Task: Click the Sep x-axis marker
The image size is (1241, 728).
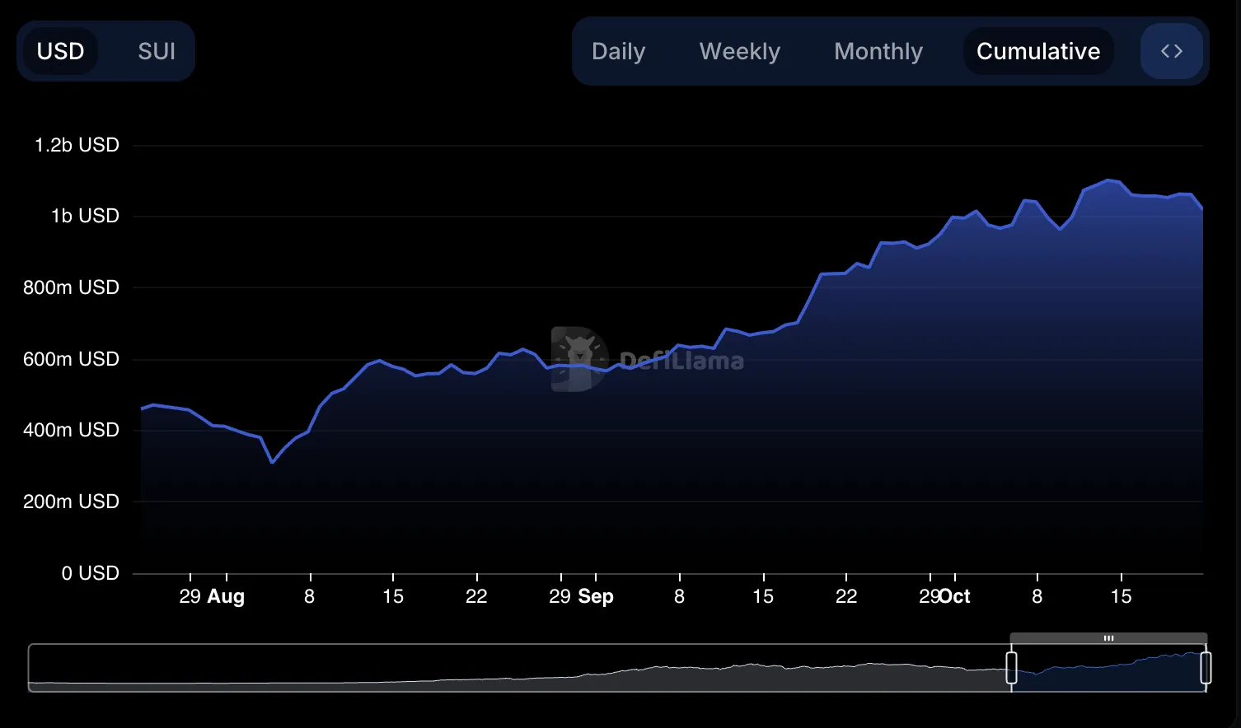Action: pyautogui.click(x=596, y=596)
